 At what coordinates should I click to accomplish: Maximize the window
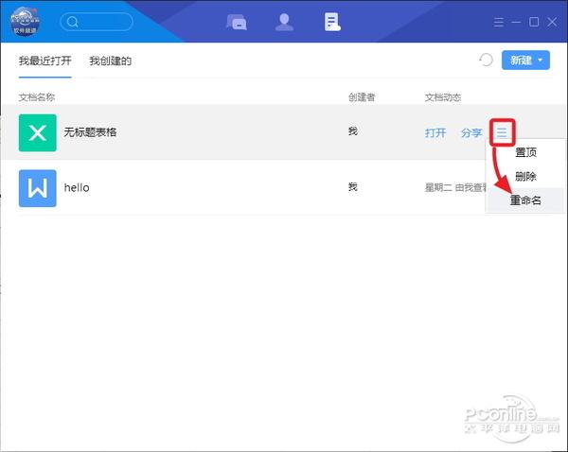534,22
